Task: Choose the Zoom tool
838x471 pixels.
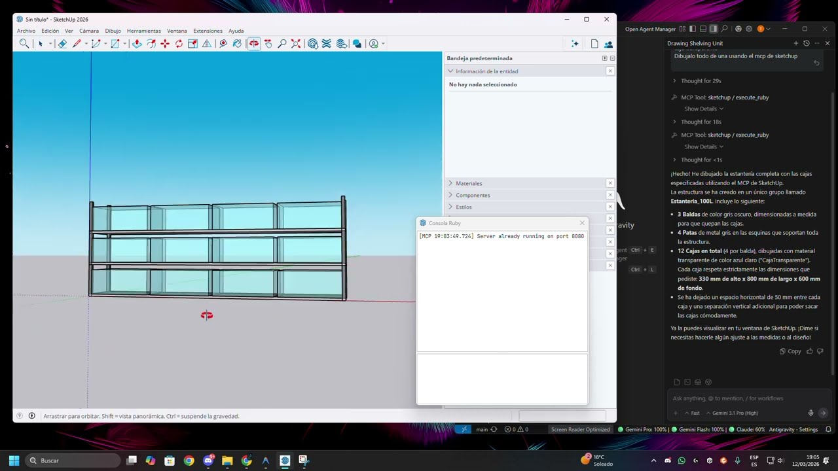Action: coord(282,44)
